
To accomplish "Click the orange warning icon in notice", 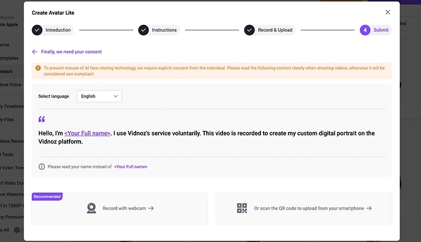I will tap(38, 68).
